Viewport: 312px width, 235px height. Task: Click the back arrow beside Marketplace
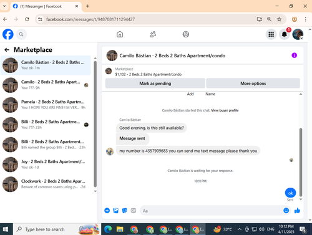point(7,50)
